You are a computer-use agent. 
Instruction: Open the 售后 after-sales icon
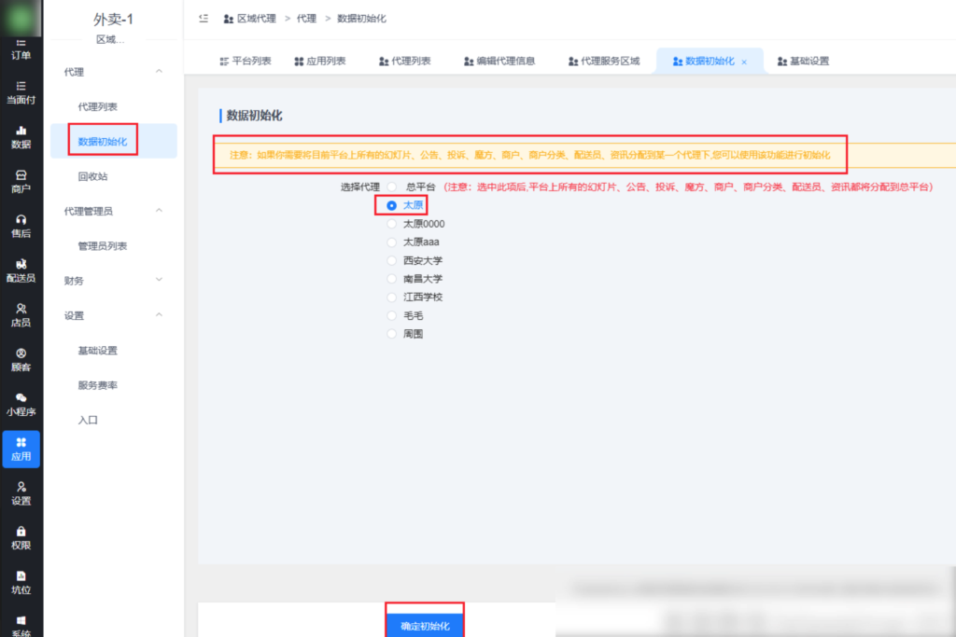(x=21, y=225)
